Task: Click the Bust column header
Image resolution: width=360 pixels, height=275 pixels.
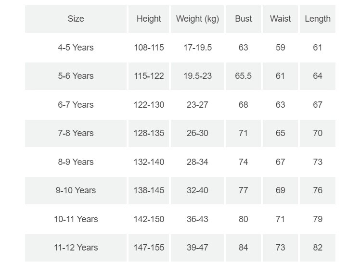Action: click(243, 19)
